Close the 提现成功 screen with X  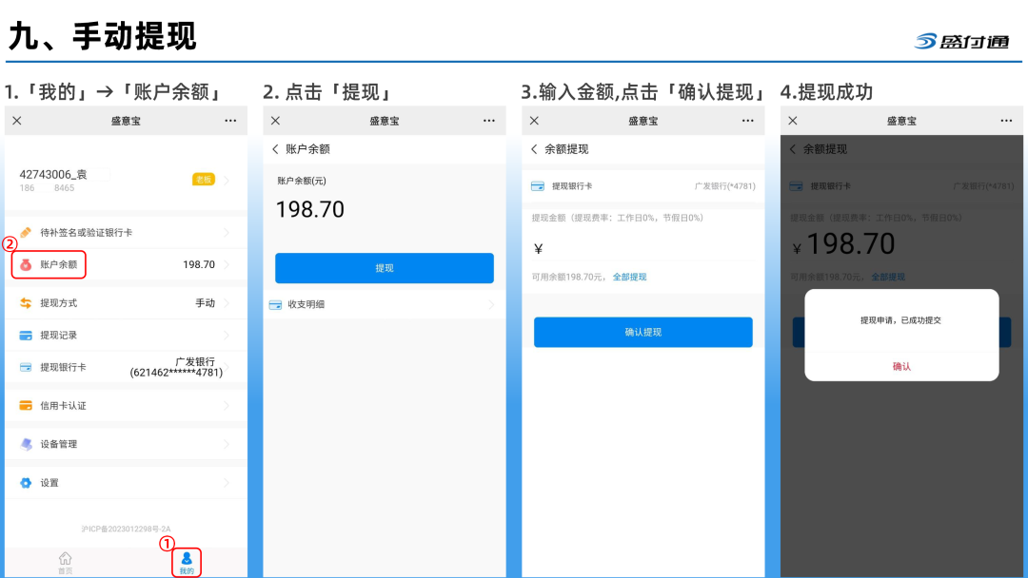(793, 121)
